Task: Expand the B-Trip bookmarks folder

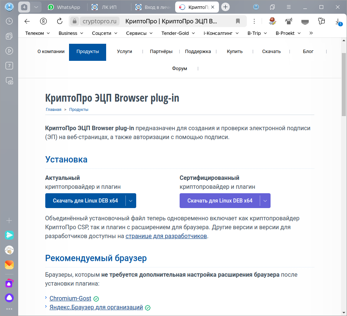Action: (257, 33)
